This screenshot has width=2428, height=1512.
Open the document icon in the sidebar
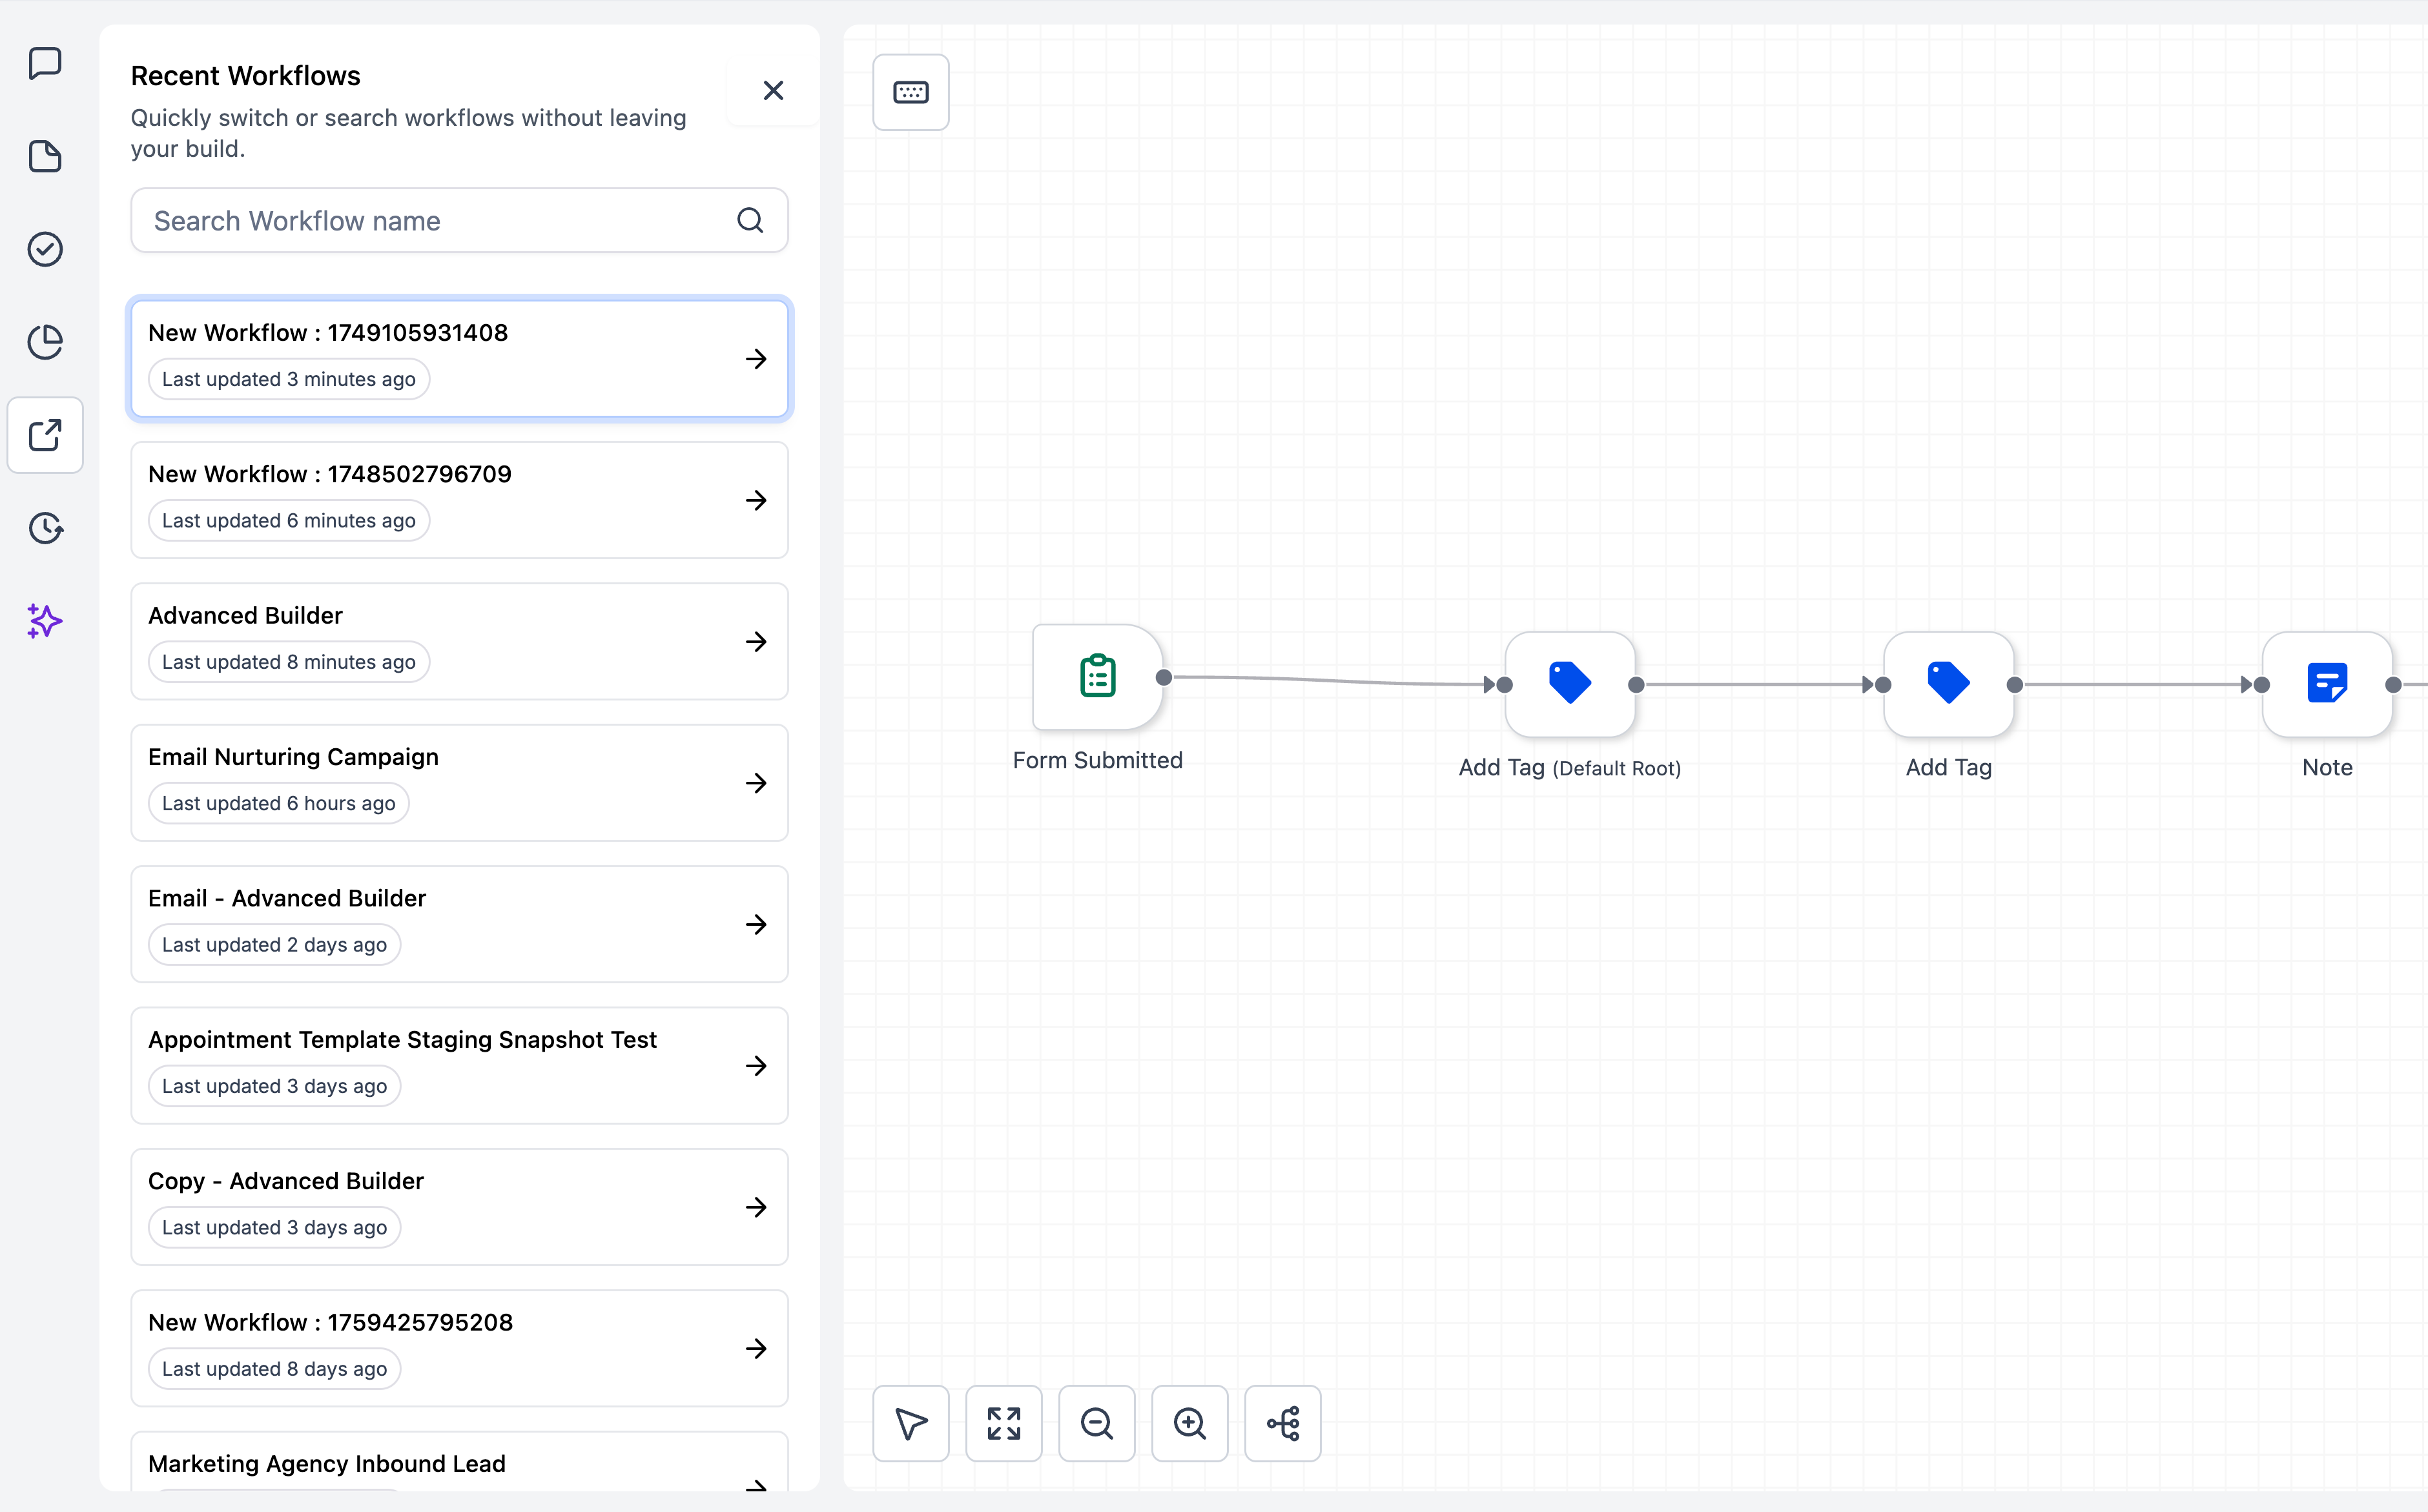pos(45,156)
